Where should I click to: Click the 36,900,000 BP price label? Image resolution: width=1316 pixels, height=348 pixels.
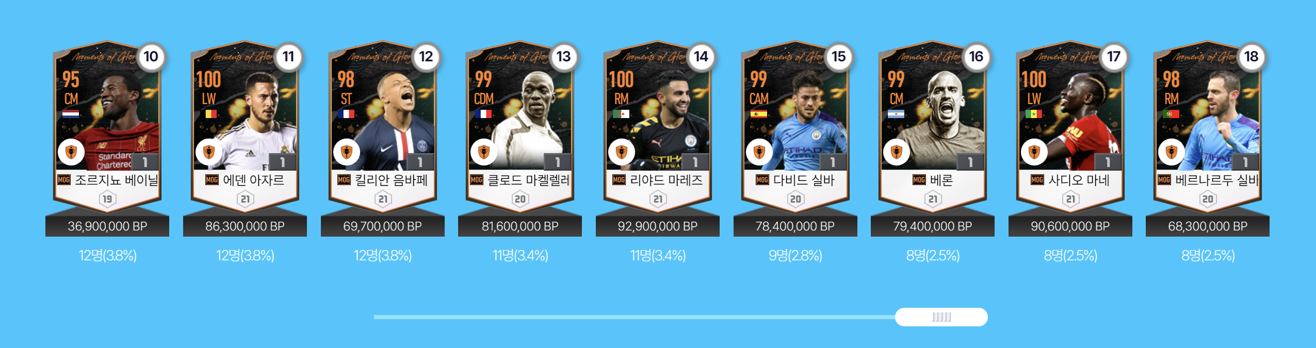tap(107, 226)
